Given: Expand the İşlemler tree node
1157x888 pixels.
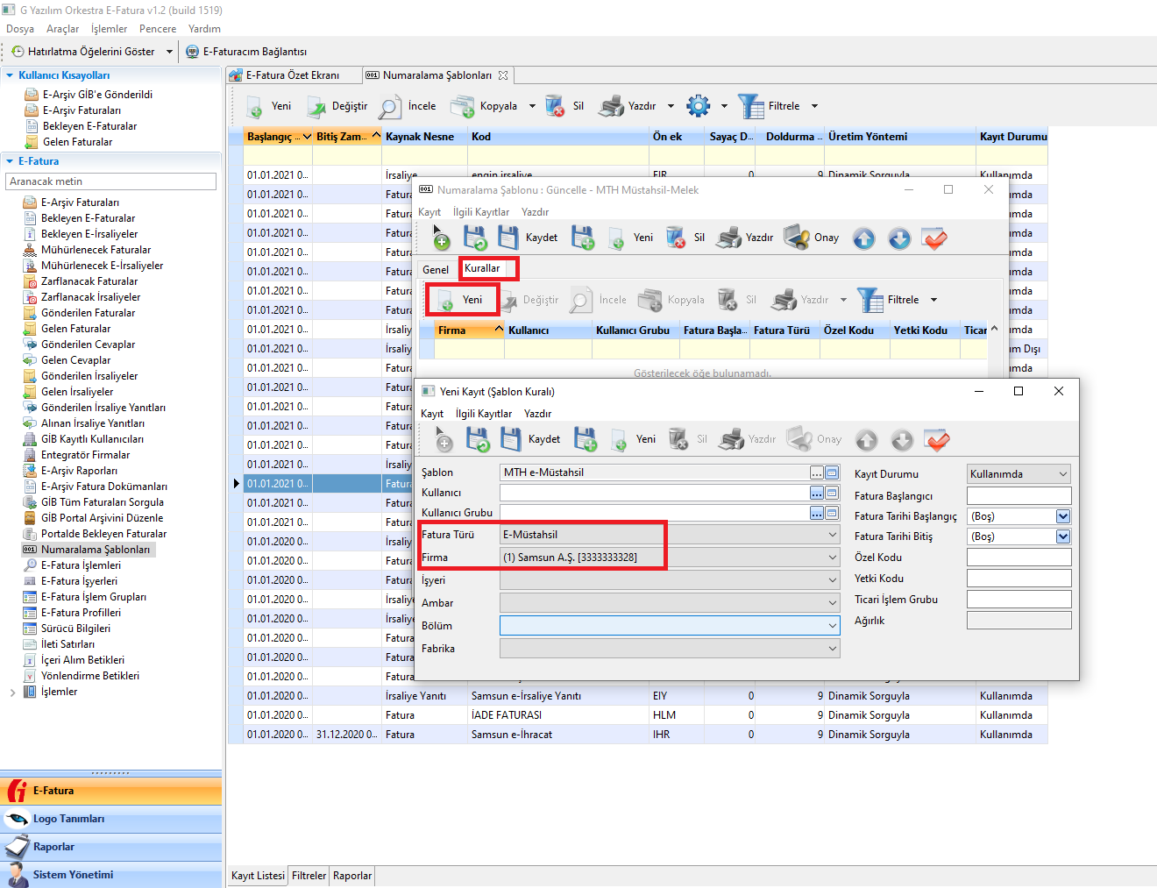Looking at the screenshot, I should [12, 693].
